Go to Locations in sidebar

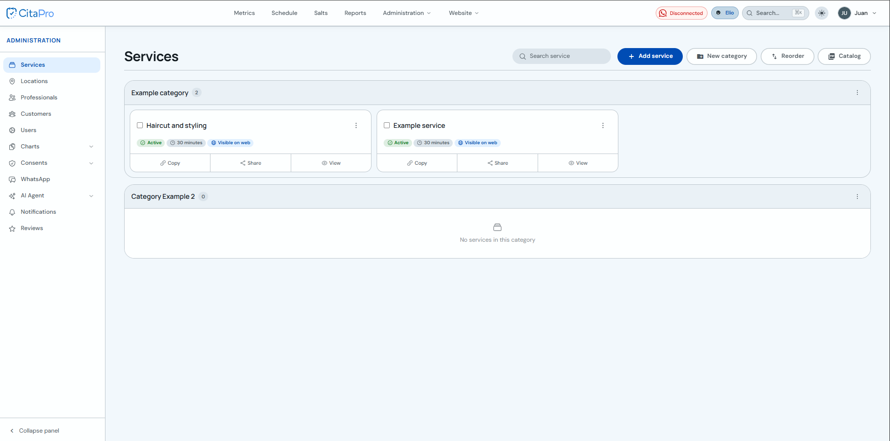coord(52,81)
